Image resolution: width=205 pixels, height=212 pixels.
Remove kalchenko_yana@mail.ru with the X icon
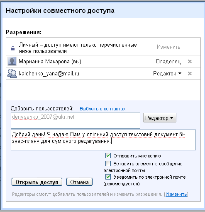[x=190, y=73]
